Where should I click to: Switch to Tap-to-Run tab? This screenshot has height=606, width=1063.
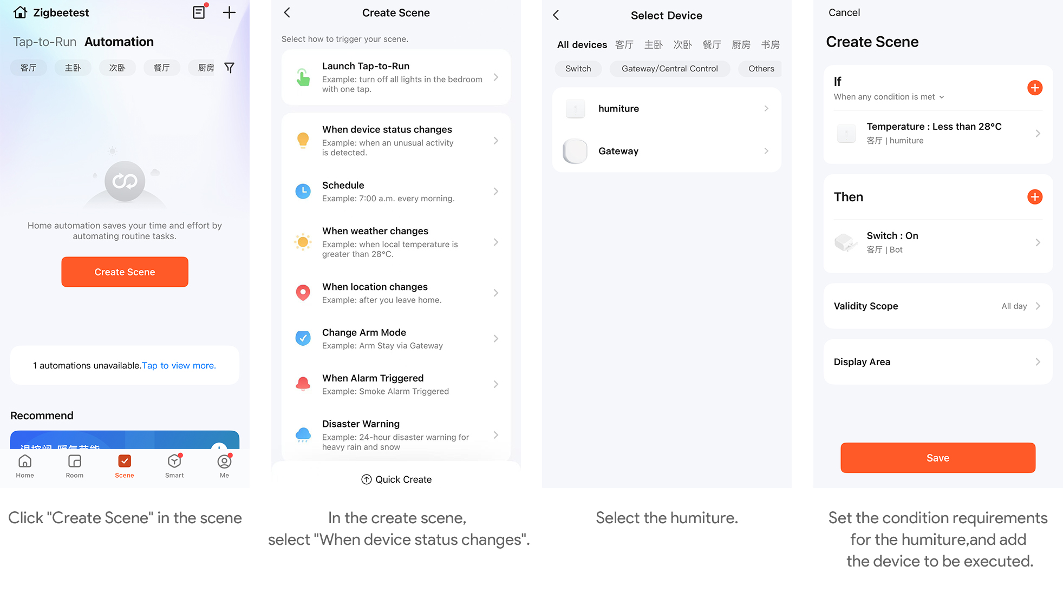click(x=44, y=42)
